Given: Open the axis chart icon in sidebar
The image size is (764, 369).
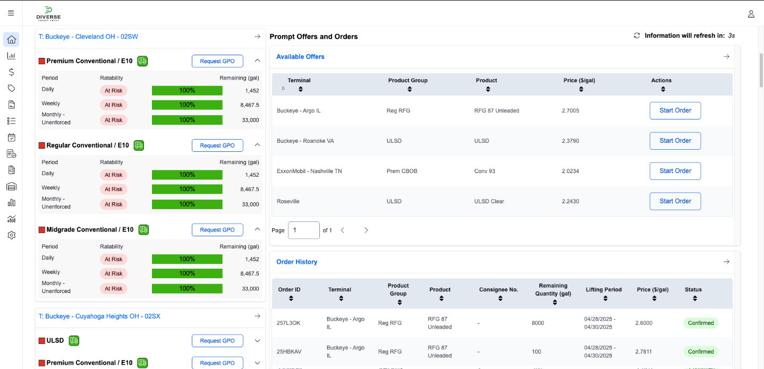Looking at the screenshot, I should 11,56.
